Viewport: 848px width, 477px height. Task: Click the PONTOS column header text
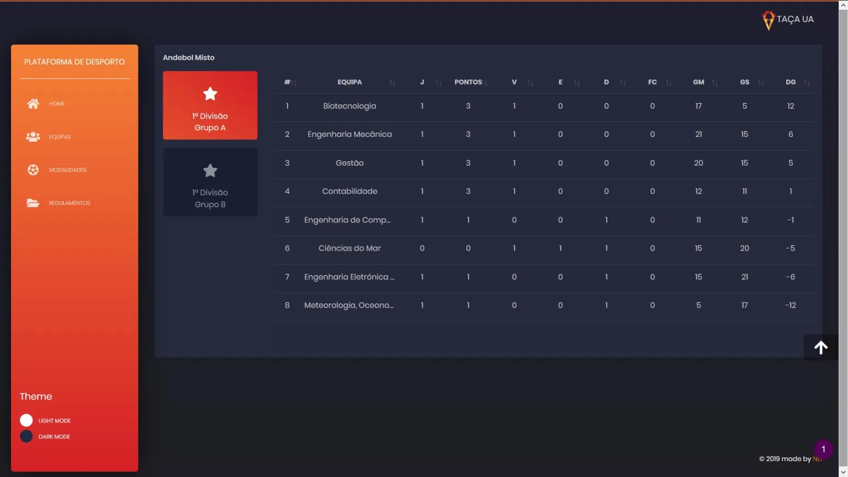click(468, 82)
